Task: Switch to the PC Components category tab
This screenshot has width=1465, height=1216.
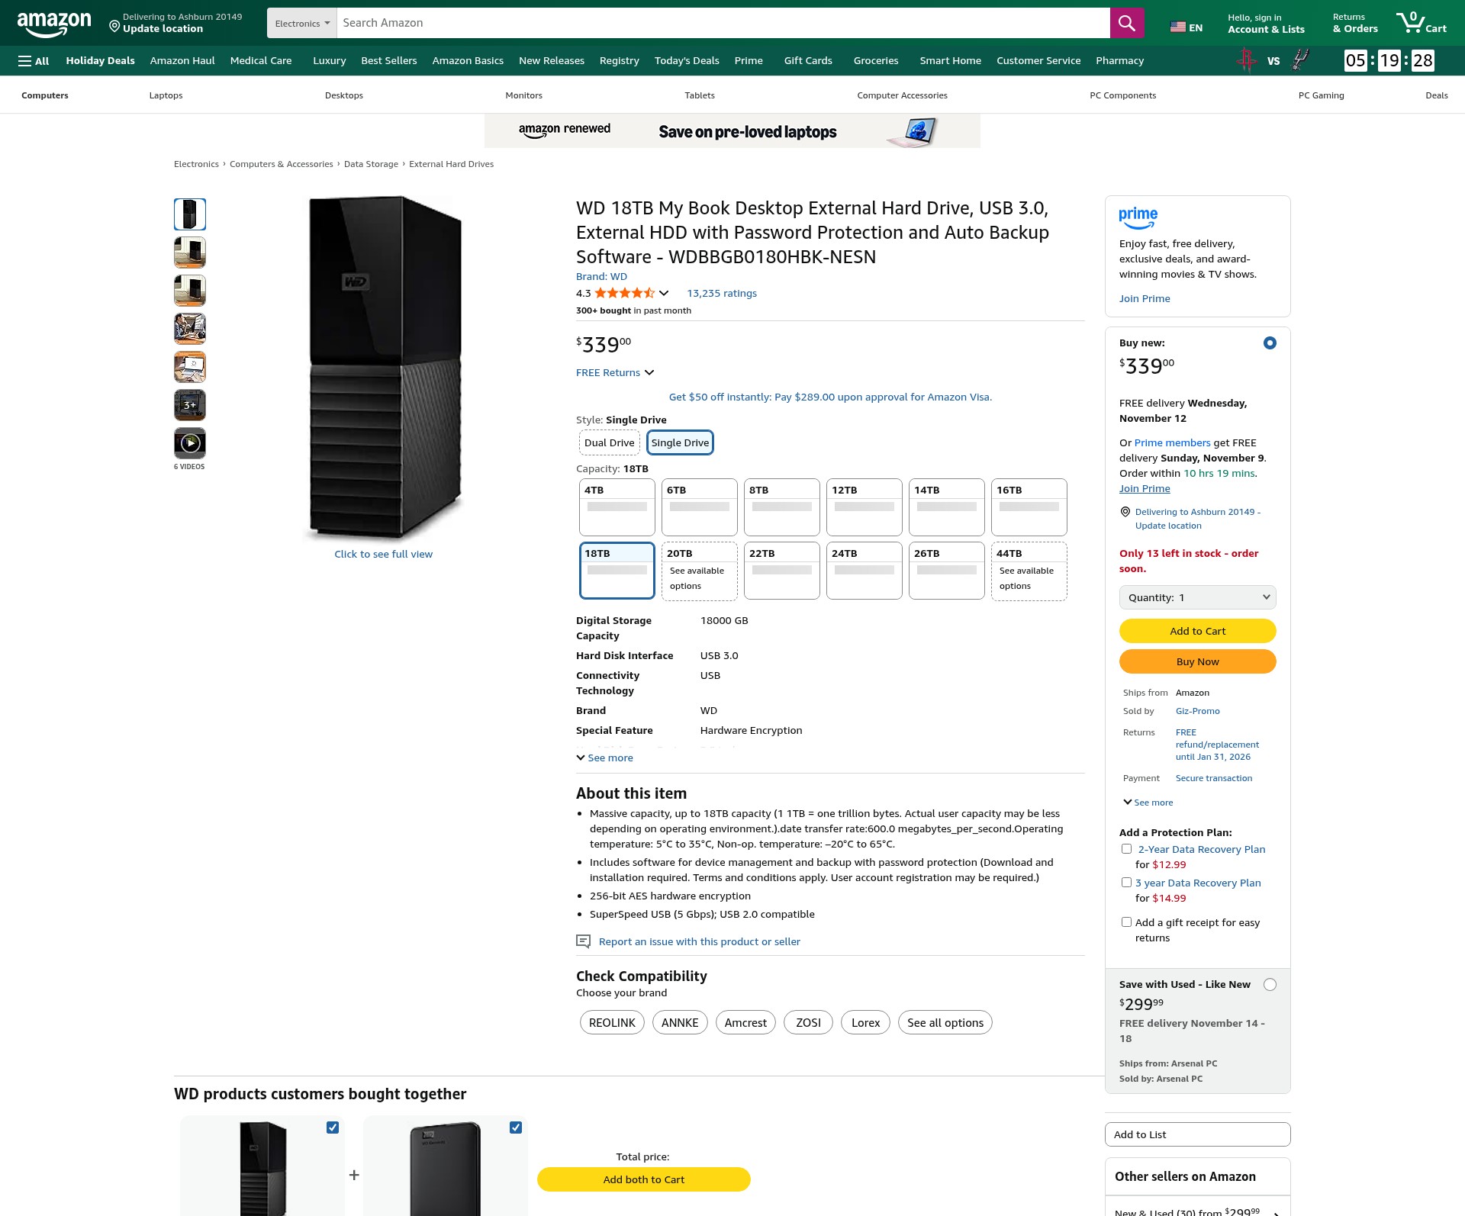Action: 1122,95
